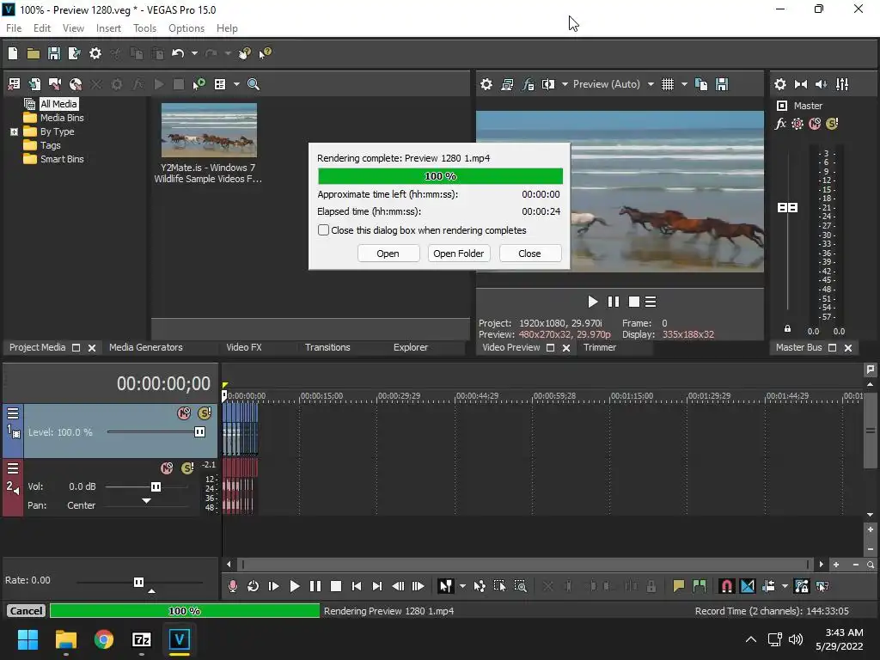Create a new project with New icon

12,53
